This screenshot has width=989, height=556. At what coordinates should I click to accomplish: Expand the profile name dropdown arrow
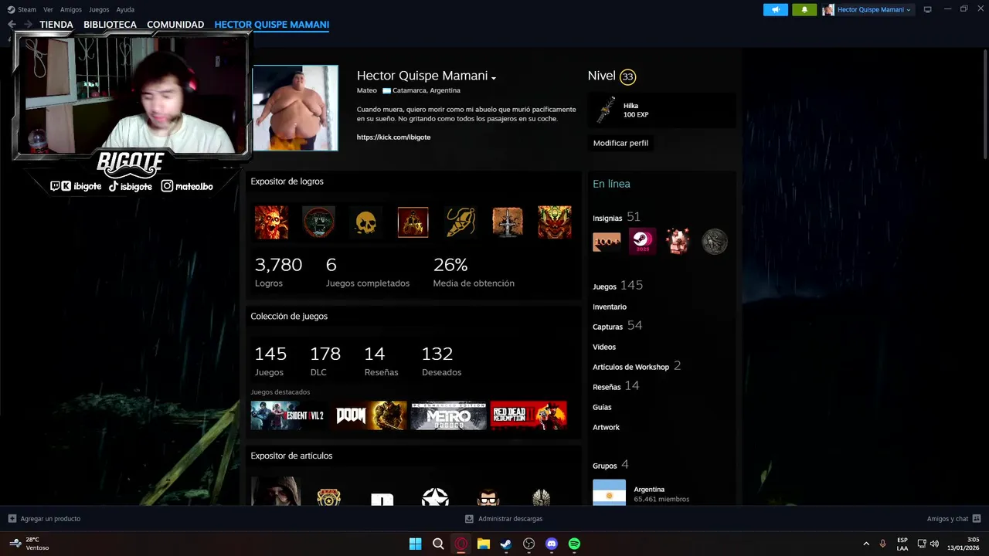coord(494,78)
